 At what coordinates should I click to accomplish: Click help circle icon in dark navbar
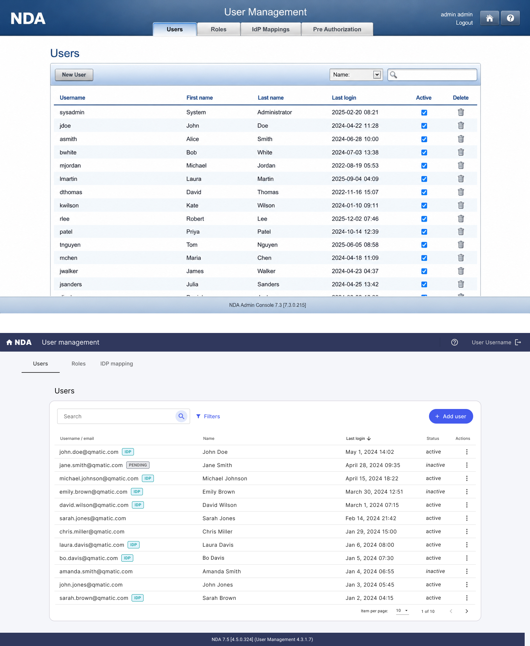[455, 342]
